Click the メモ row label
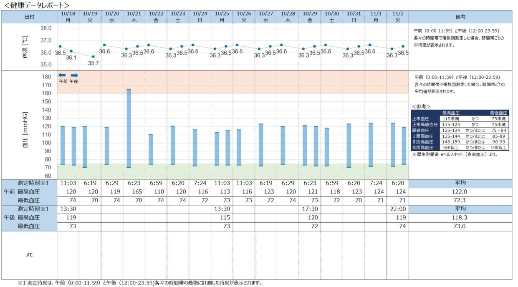Screen dimensions: 518x287 tap(29, 255)
